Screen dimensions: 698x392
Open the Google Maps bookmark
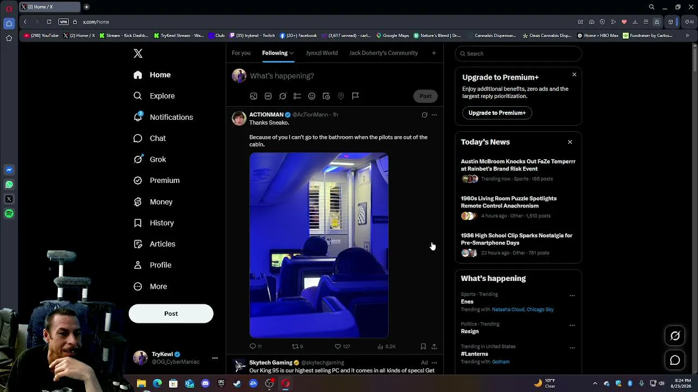(x=392, y=35)
